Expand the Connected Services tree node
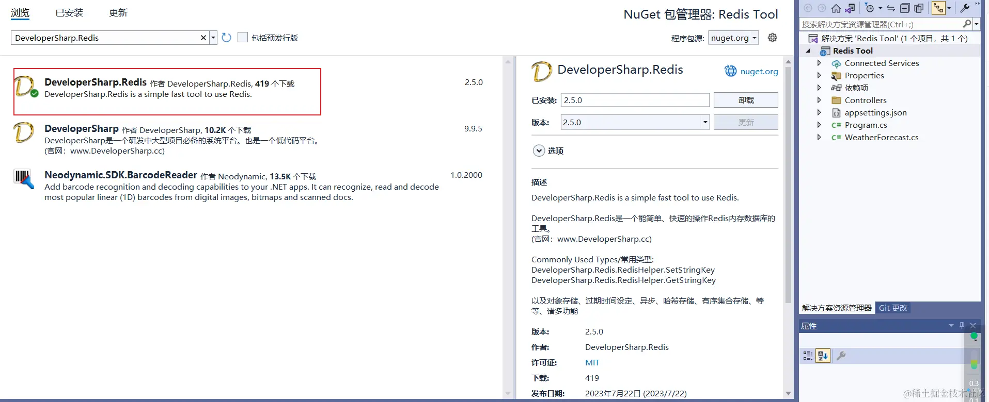Image resolution: width=989 pixels, height=402 pixels. tap(819, 63)
